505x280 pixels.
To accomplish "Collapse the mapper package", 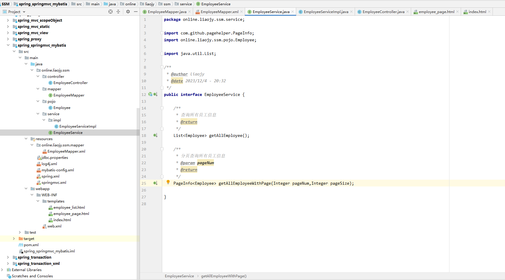I will [x=38, y=89].
